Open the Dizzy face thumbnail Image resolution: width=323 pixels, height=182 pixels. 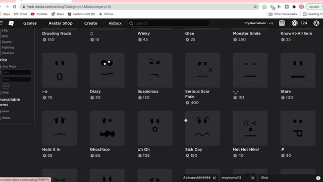click(107, 70)
